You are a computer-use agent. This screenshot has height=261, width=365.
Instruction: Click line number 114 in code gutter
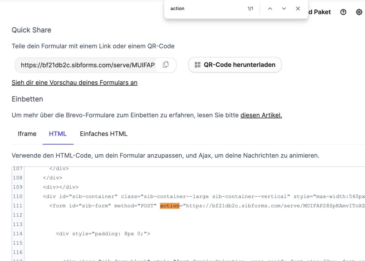pos(18,234)
